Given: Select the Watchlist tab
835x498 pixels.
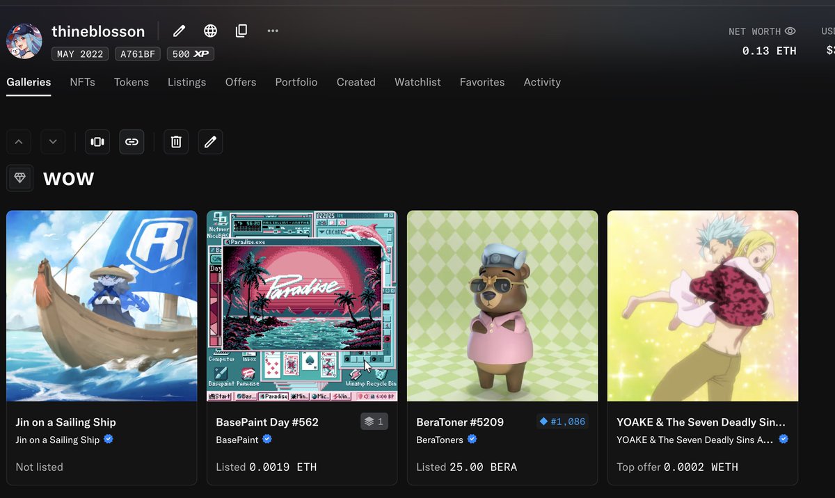Looking at the screenshot, I should coord(417,82).
